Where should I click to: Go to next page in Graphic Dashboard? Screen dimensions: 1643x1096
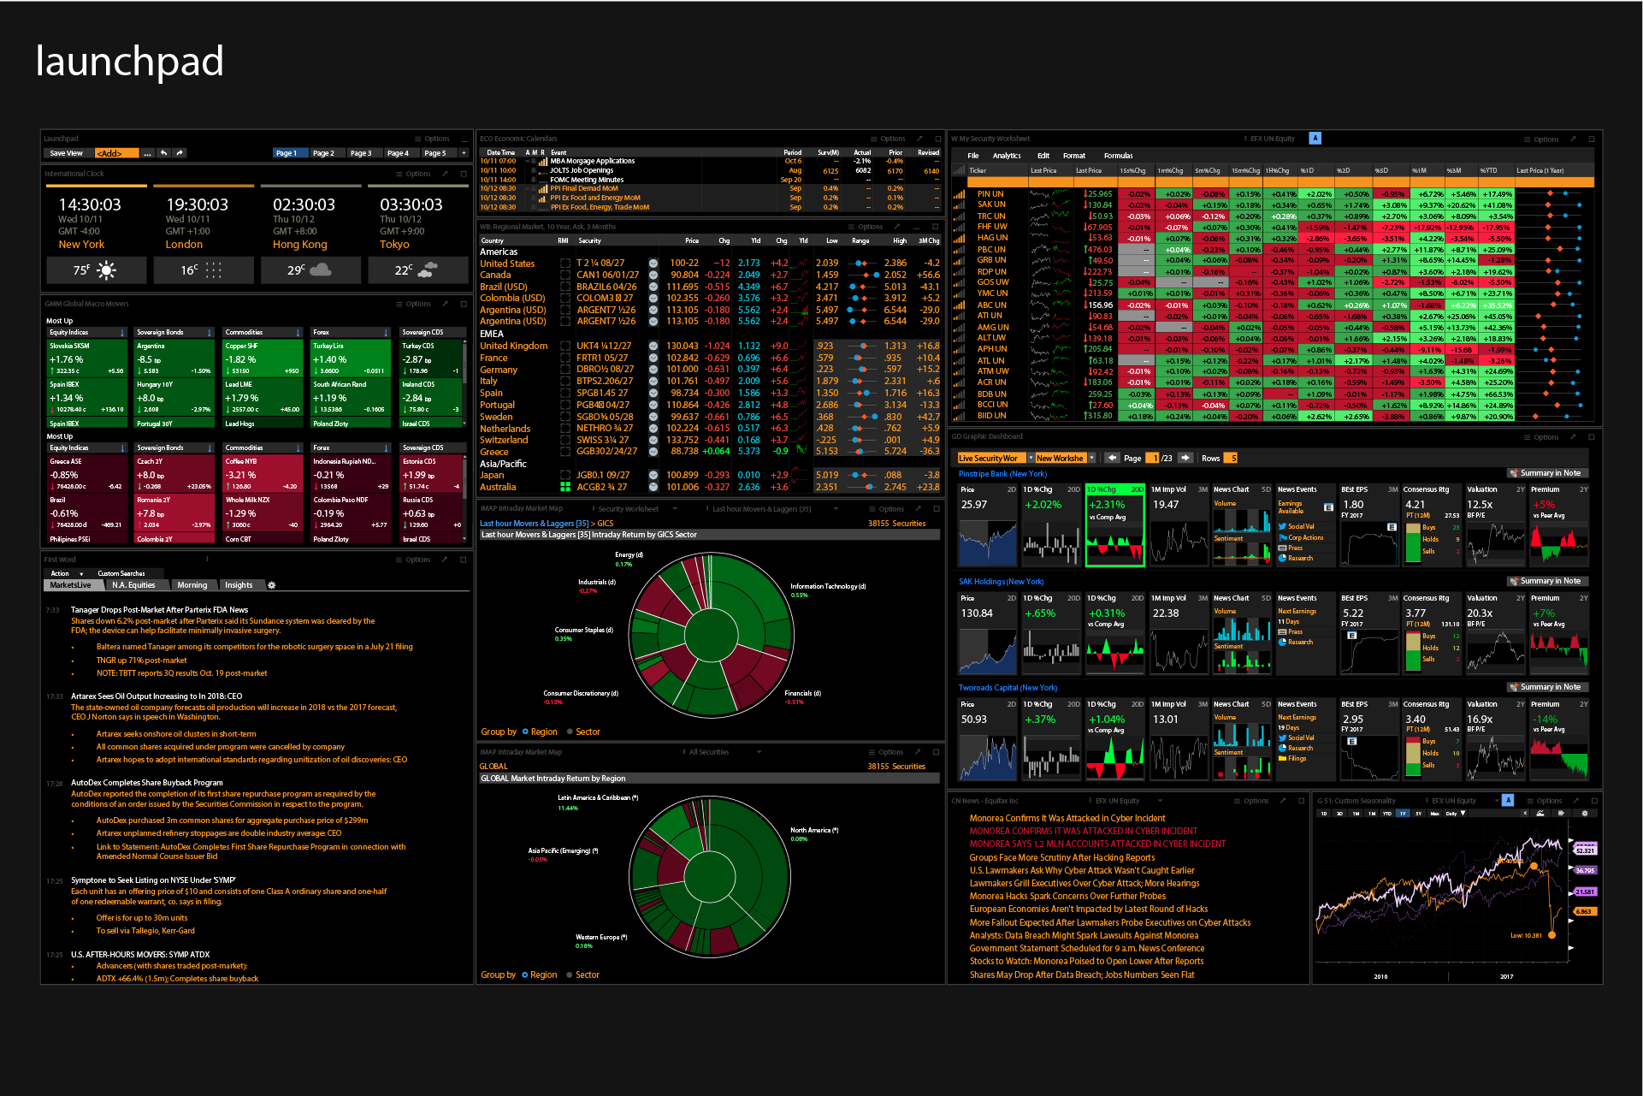[x=1185, y=459]
